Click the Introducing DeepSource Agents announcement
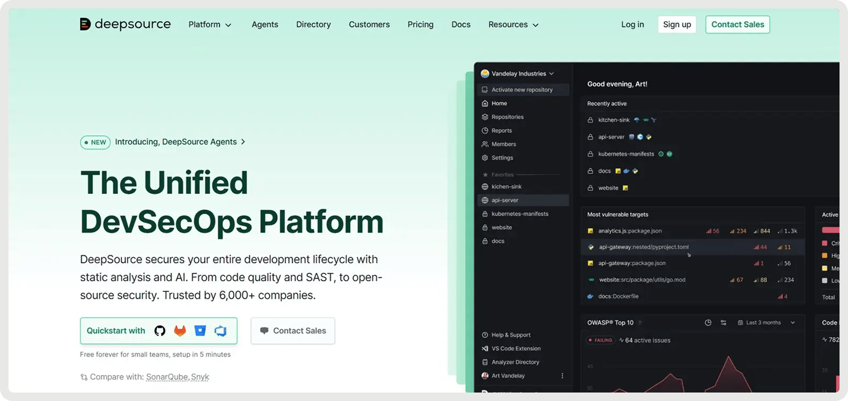The width and height of the screenshot is (848, 401). (175, 142)
